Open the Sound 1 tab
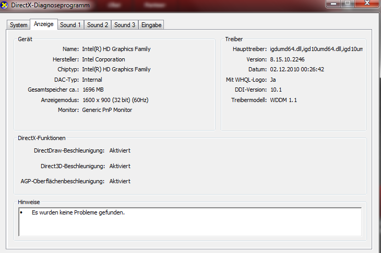 (70, 25)
